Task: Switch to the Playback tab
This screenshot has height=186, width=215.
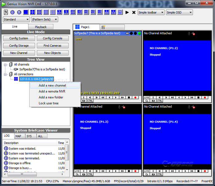Action: pos(41,27)
